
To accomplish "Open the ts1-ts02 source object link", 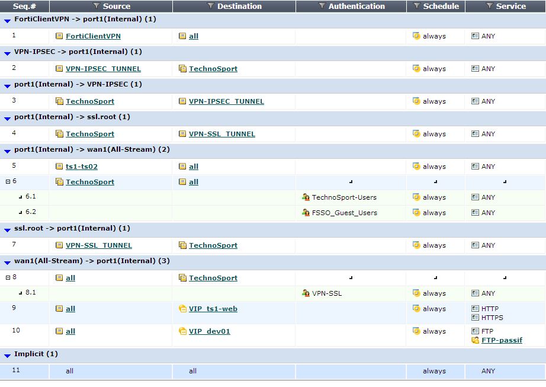I will click(x=82, y=167).
